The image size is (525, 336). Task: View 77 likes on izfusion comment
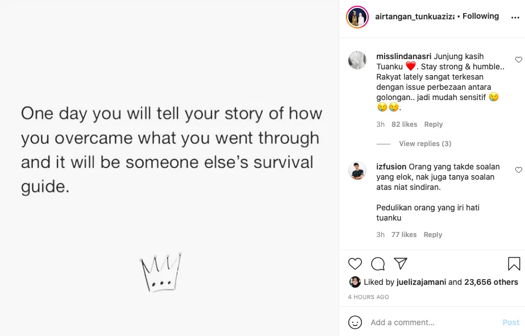point(404,235)
